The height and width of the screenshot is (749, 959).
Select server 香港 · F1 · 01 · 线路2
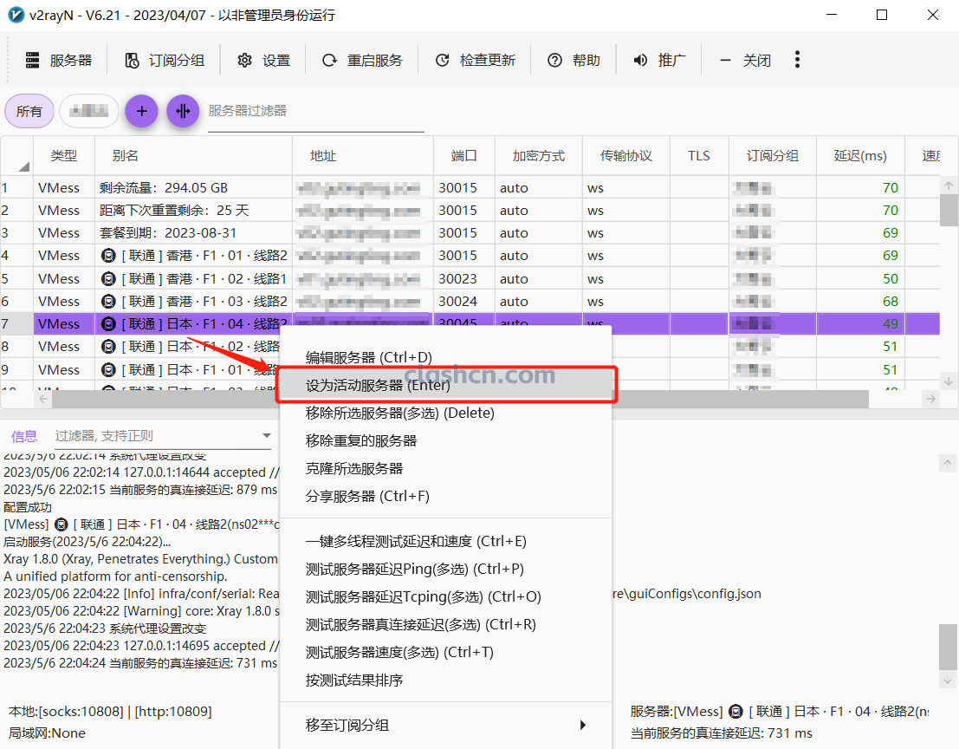click(x=470, y=256)
